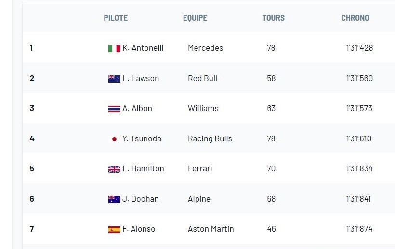Click F. Alonso's 46 laps value
Viewport: 395px width, 249px height.
point(271,229)
